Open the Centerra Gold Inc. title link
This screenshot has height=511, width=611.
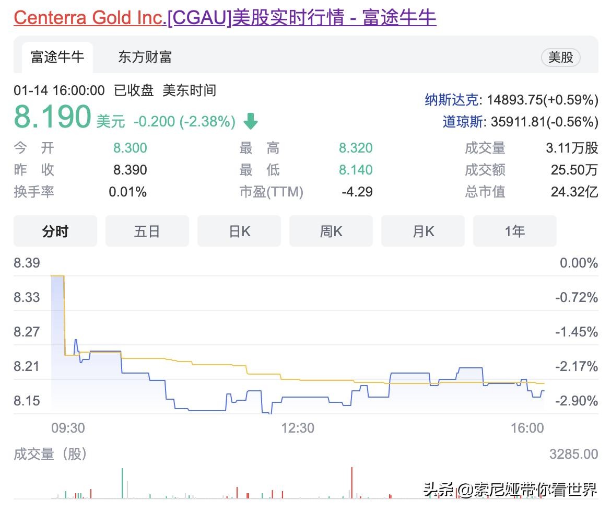[x=225, y=18]
